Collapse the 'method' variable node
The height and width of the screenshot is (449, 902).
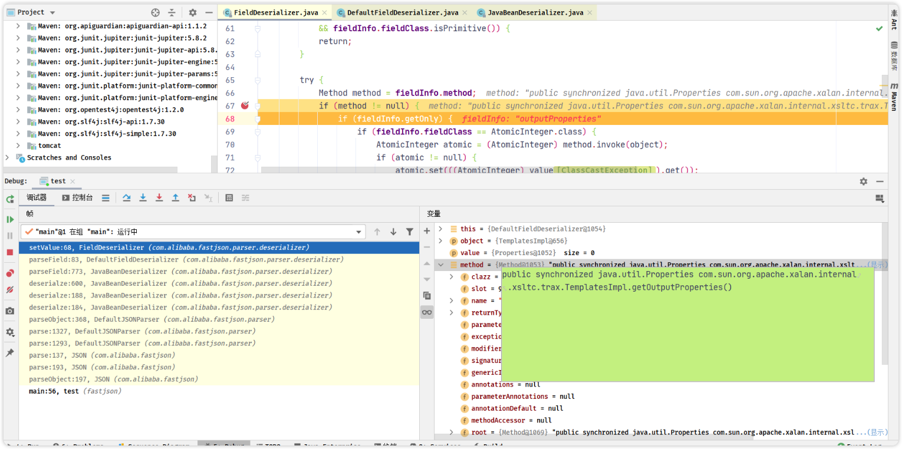pos(440,265)
